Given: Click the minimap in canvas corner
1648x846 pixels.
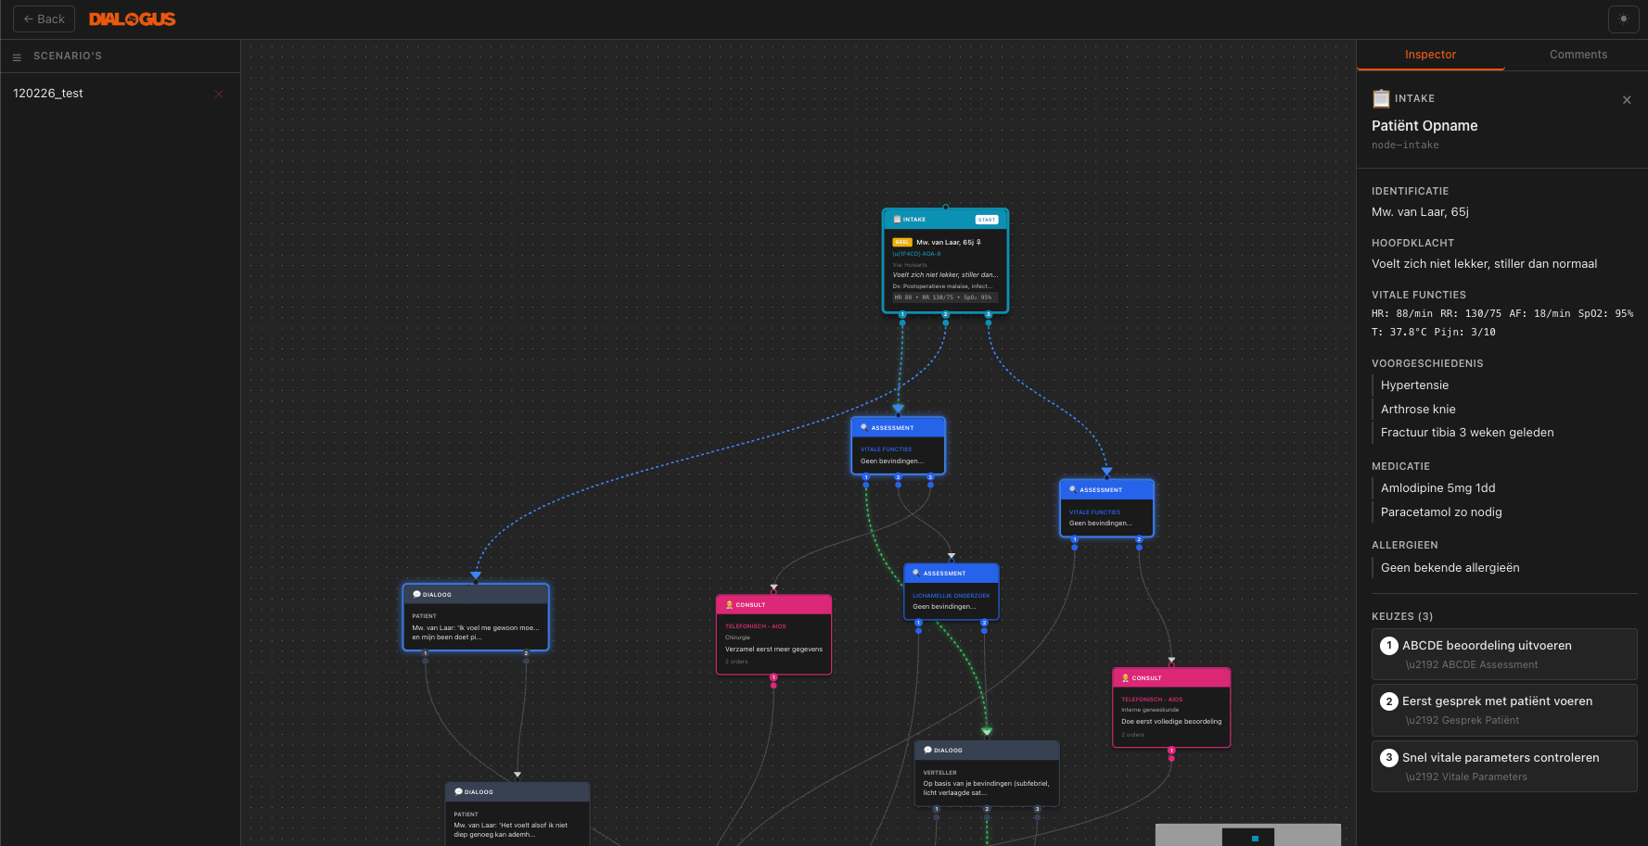Looking at the screenshot, I should tap(1247, 834).
